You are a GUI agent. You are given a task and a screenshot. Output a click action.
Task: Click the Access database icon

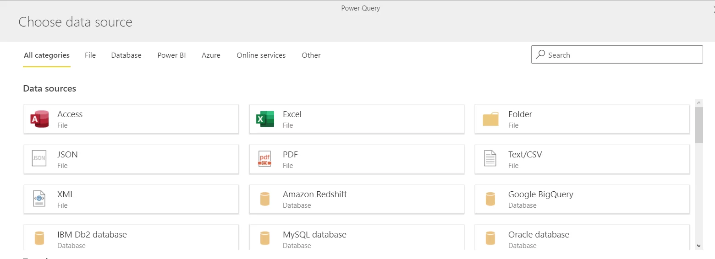(39, 119)
